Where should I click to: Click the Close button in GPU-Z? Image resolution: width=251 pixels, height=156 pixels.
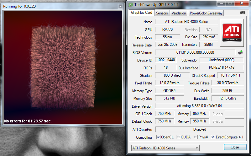[x=235, y=147]
